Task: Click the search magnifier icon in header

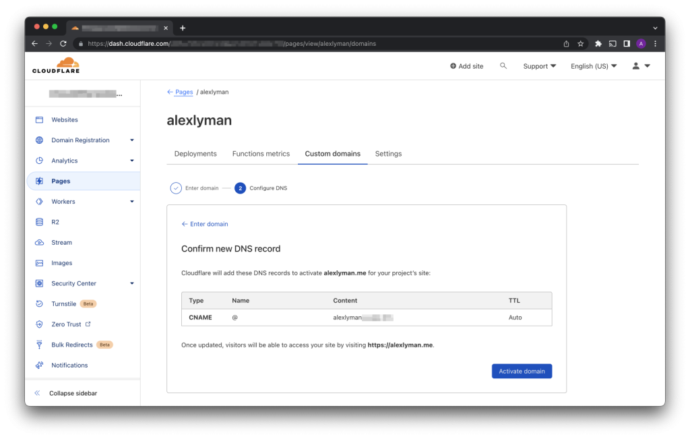Action: click(503, 66)
